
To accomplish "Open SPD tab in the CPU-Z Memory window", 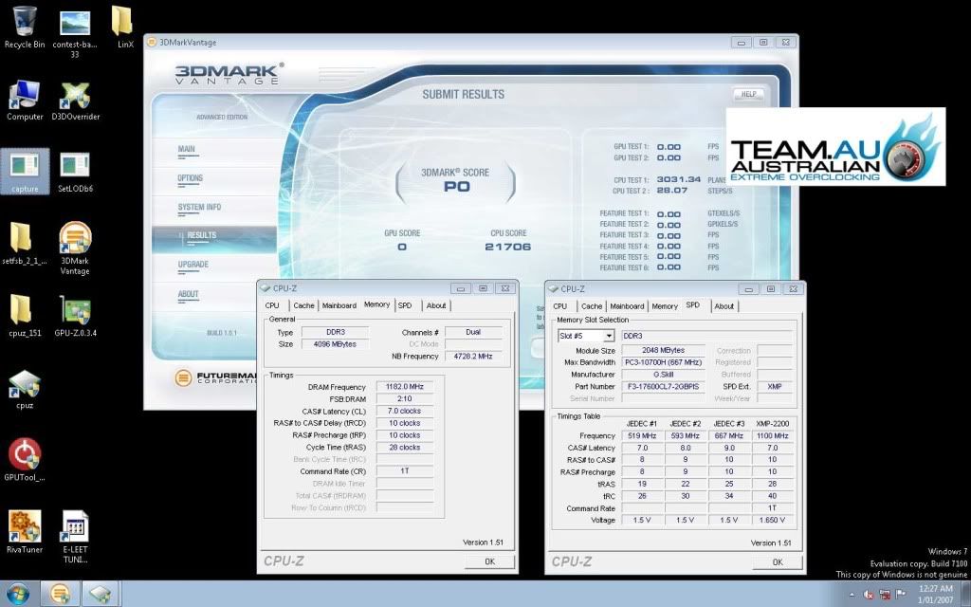I will (x=405, y=305).
